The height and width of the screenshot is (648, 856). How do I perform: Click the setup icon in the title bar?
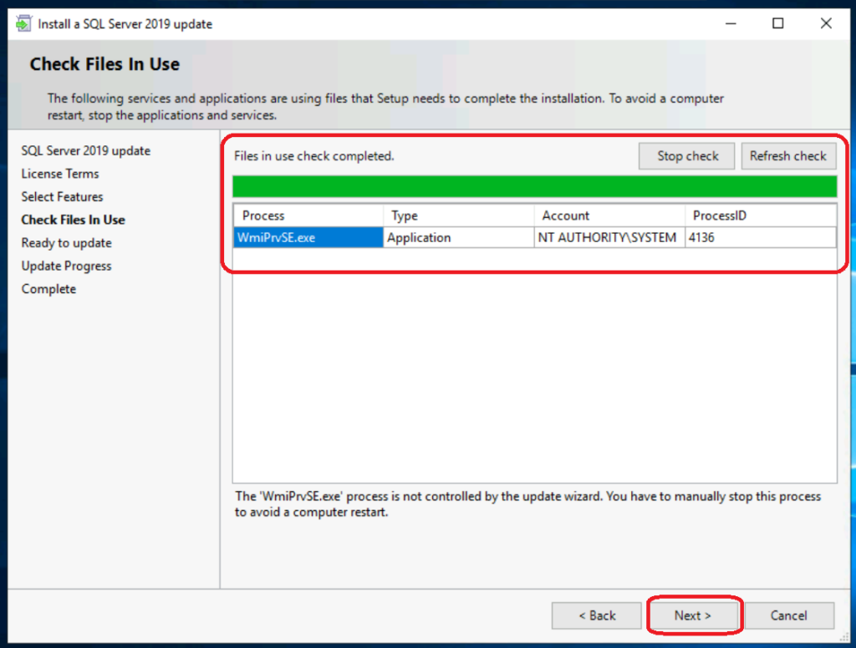[x=23, y=23]
